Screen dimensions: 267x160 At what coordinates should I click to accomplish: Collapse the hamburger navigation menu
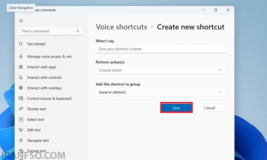[21, 20]
